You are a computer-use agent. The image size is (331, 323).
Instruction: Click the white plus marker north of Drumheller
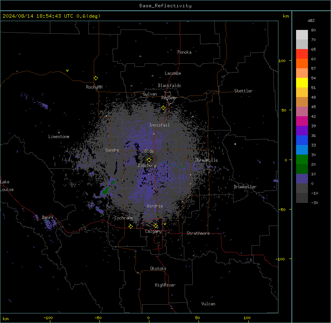(x=235, y=144)
